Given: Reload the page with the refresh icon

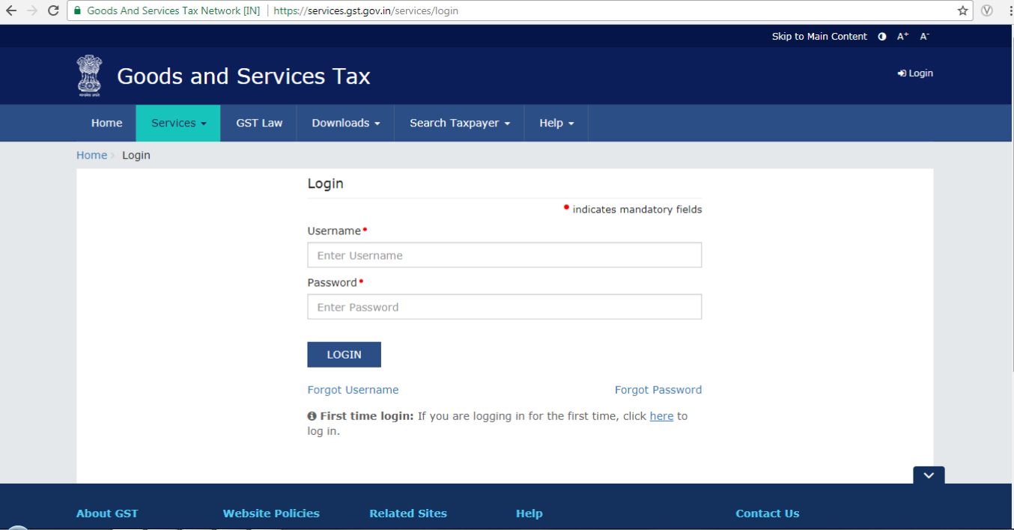Looking at the screenshot, I should [x=53, y=10].
